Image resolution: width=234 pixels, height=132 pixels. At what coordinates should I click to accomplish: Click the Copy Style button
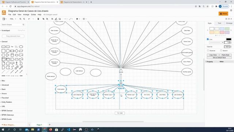[213, 55]
